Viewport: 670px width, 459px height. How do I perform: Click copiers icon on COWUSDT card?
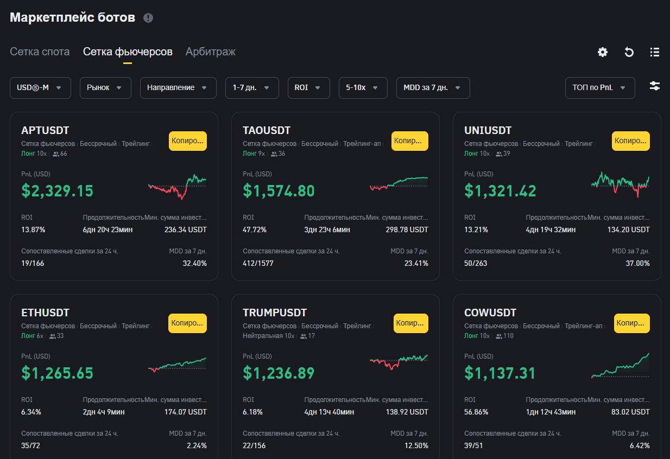[499, 336]
